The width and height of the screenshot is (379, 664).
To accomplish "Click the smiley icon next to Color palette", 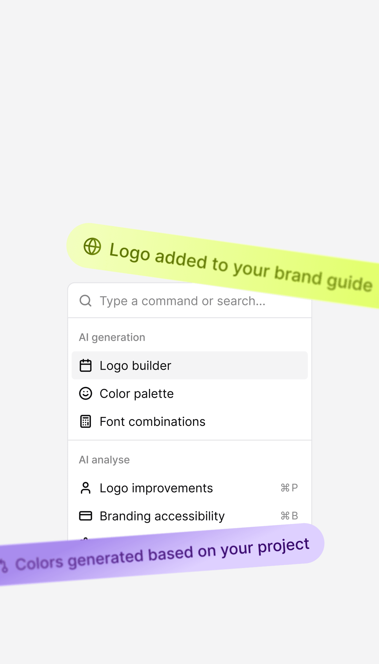I will tap(85, 394).
